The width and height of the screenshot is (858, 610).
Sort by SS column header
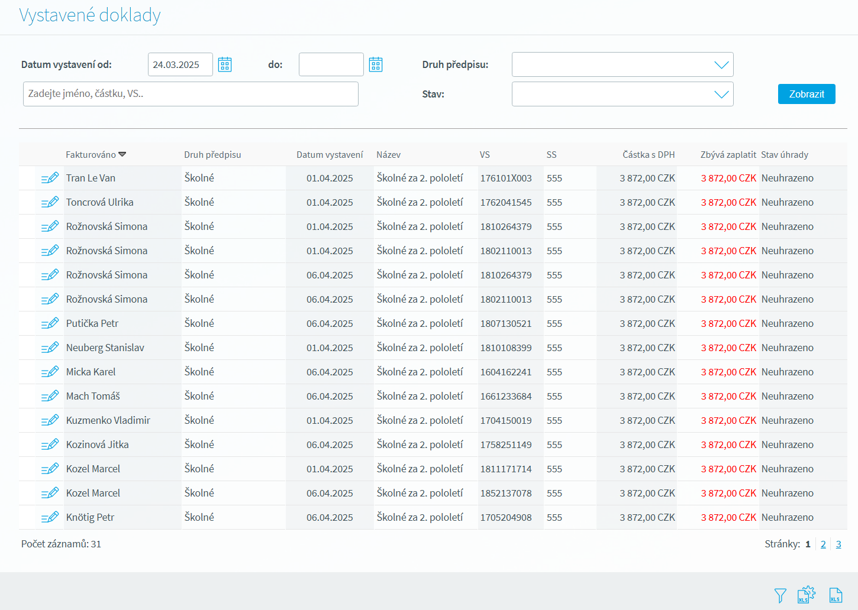[x=551, y=154]
